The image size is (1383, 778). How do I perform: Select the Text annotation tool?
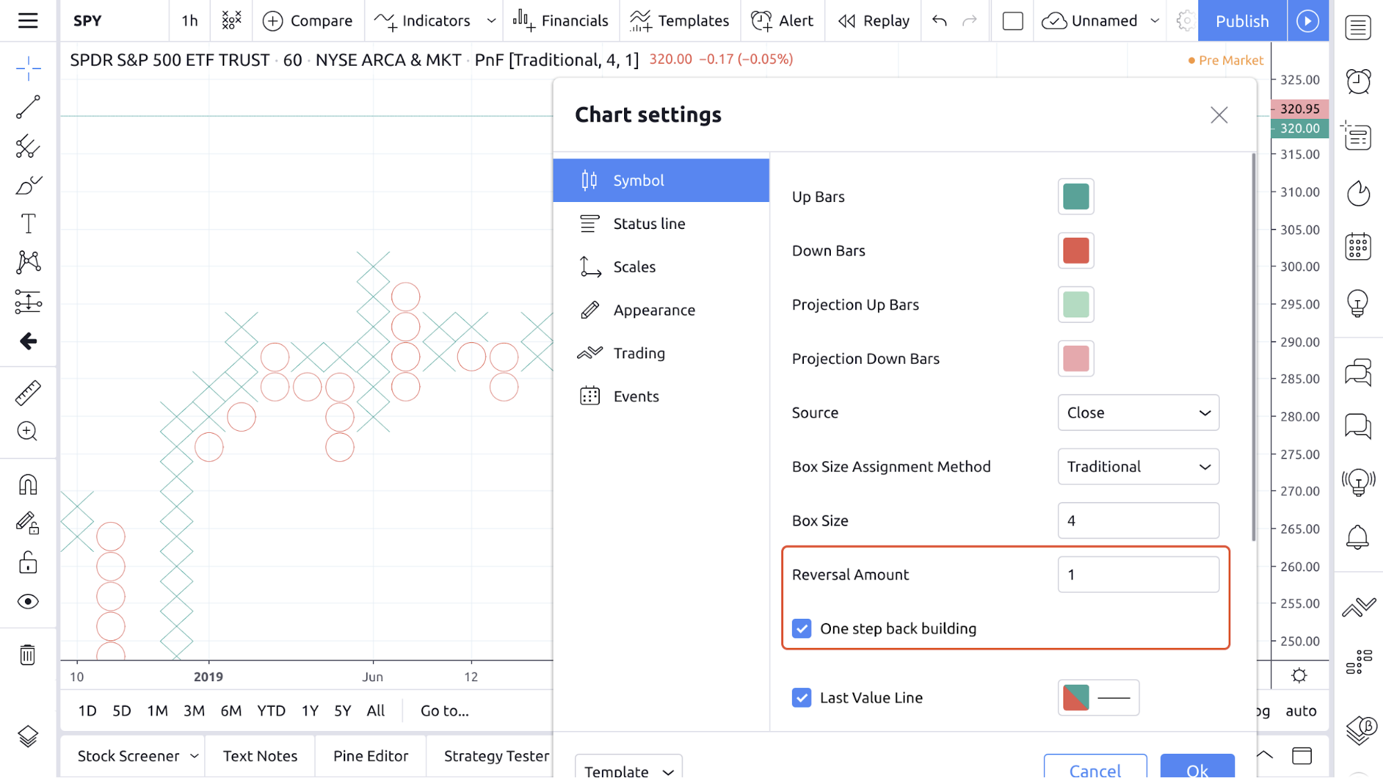click(x=28, y=224)
